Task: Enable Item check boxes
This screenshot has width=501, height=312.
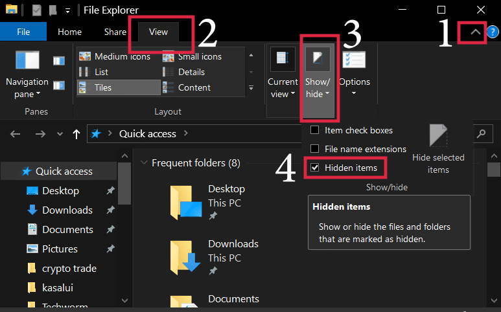Action: pos(315,130)
